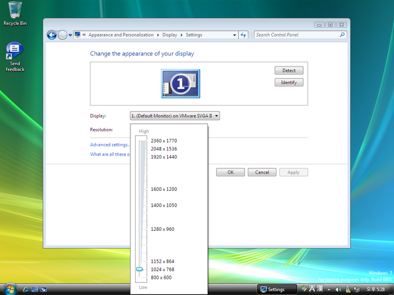Refresh the Control Panel view
This screenshot has width=394, height=295.
point(243,35)
